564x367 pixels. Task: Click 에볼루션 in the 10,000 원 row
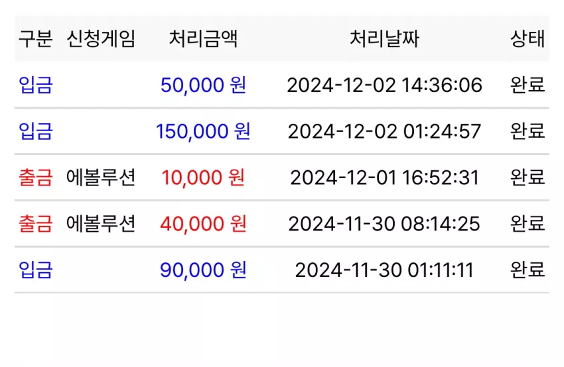click(x=101, y=178)
